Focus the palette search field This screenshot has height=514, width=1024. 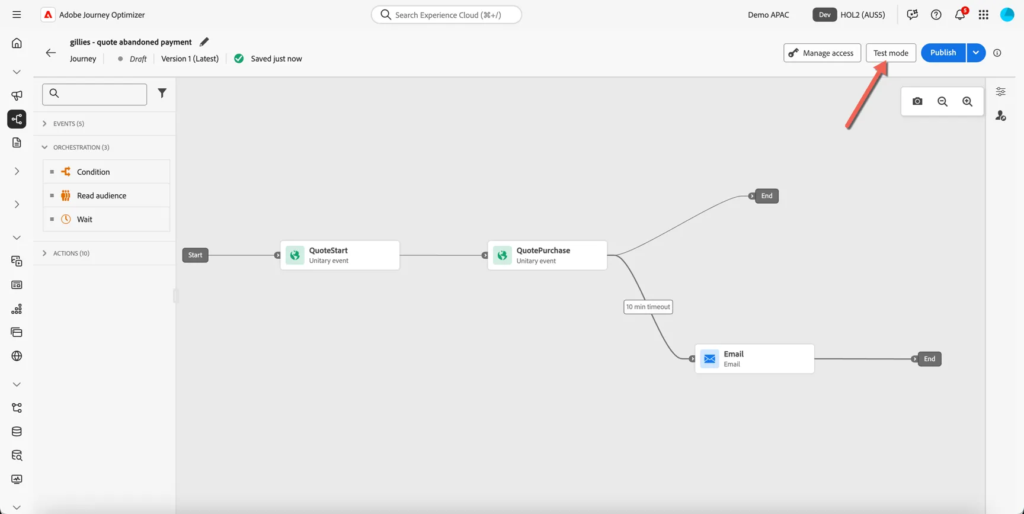click(x=95, y=94)
